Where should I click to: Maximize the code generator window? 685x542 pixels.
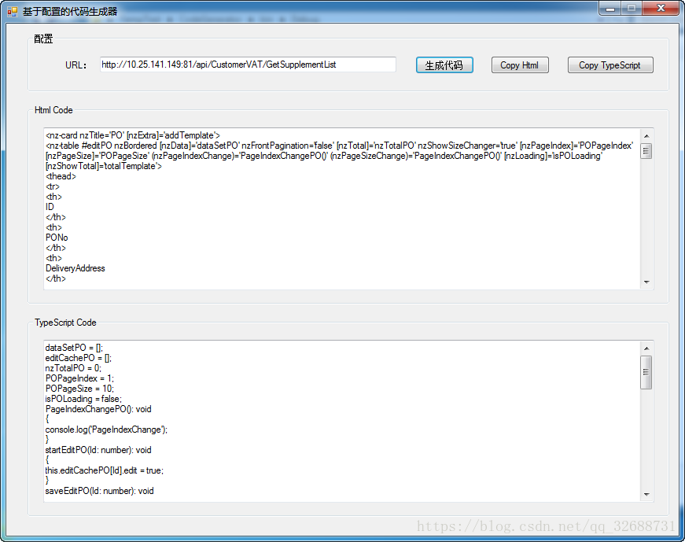(632, 9)
